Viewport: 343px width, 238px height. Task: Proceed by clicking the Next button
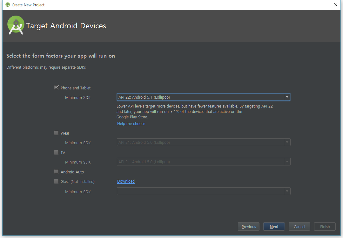pyautogui.click(x=274, y=226)
